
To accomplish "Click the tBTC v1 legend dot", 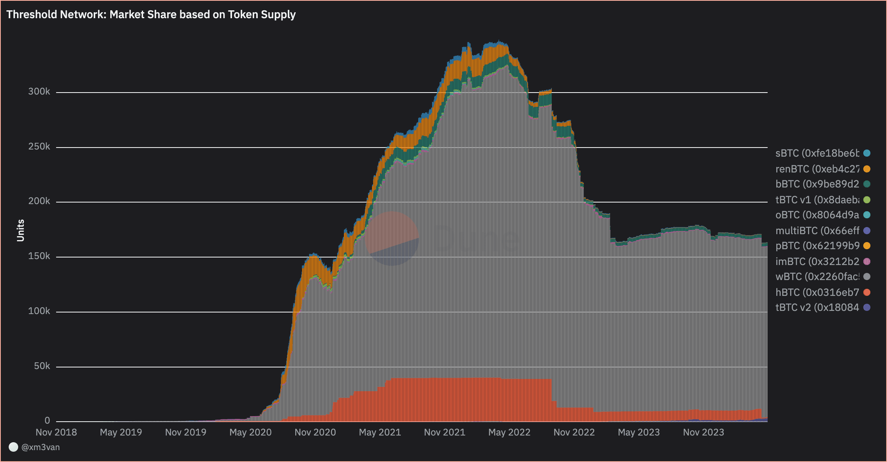I will point(867,200).
